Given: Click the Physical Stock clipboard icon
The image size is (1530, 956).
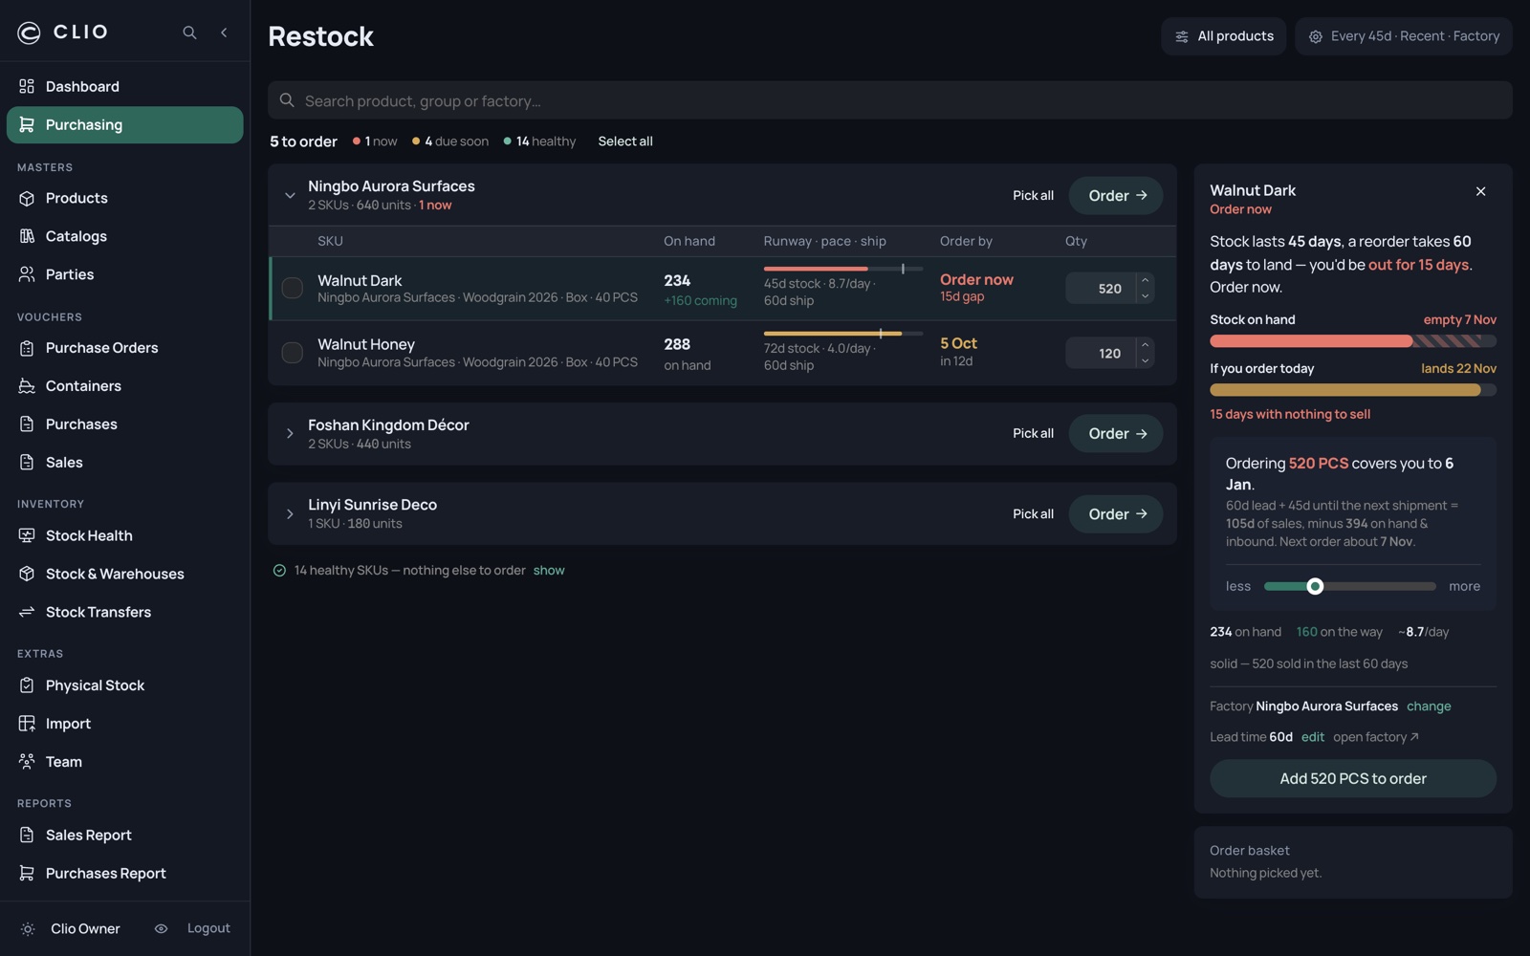Looking at the screenshot, I should tap(27, 685).
